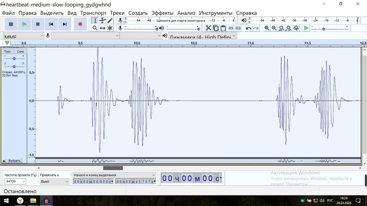Click the Paste clipboard icon
Image resolution: width=367 pixels, height=206 pixels.
223,28
